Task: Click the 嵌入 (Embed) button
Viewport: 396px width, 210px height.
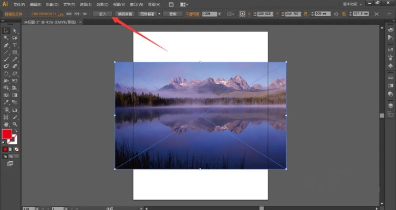Action: pyautogui.click(x=102, y=14)
